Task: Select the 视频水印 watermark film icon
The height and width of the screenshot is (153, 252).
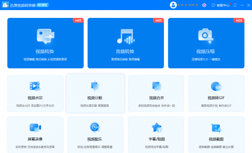Action: coord(35,86)
